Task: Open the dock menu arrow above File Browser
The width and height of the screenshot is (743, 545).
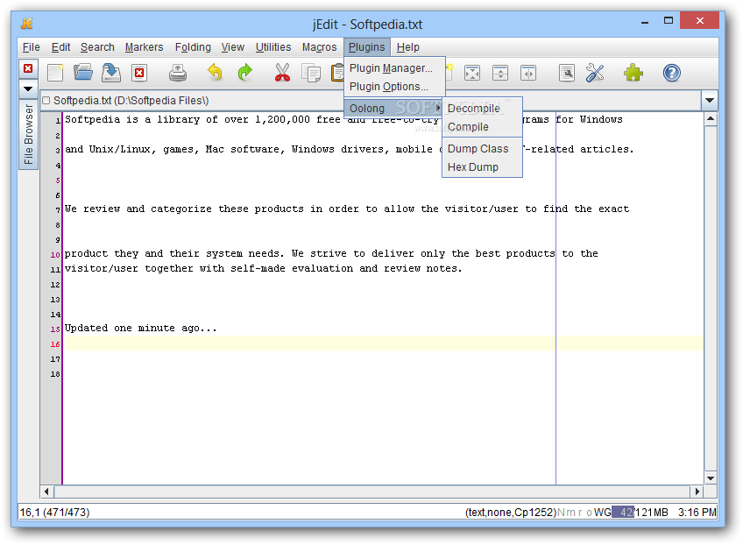Action: click(x=28, y=88)
